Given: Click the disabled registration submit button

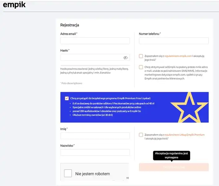Looking at the screenshot, I should (x=174, y=167).
